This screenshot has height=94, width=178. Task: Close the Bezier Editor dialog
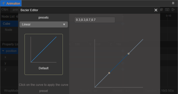tap(156, 10)
